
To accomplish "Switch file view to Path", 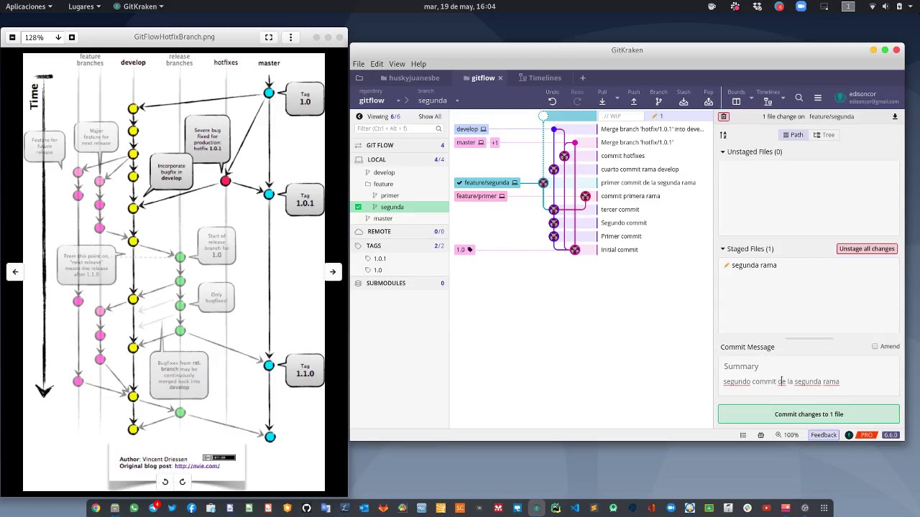I will tap(793, 135).
